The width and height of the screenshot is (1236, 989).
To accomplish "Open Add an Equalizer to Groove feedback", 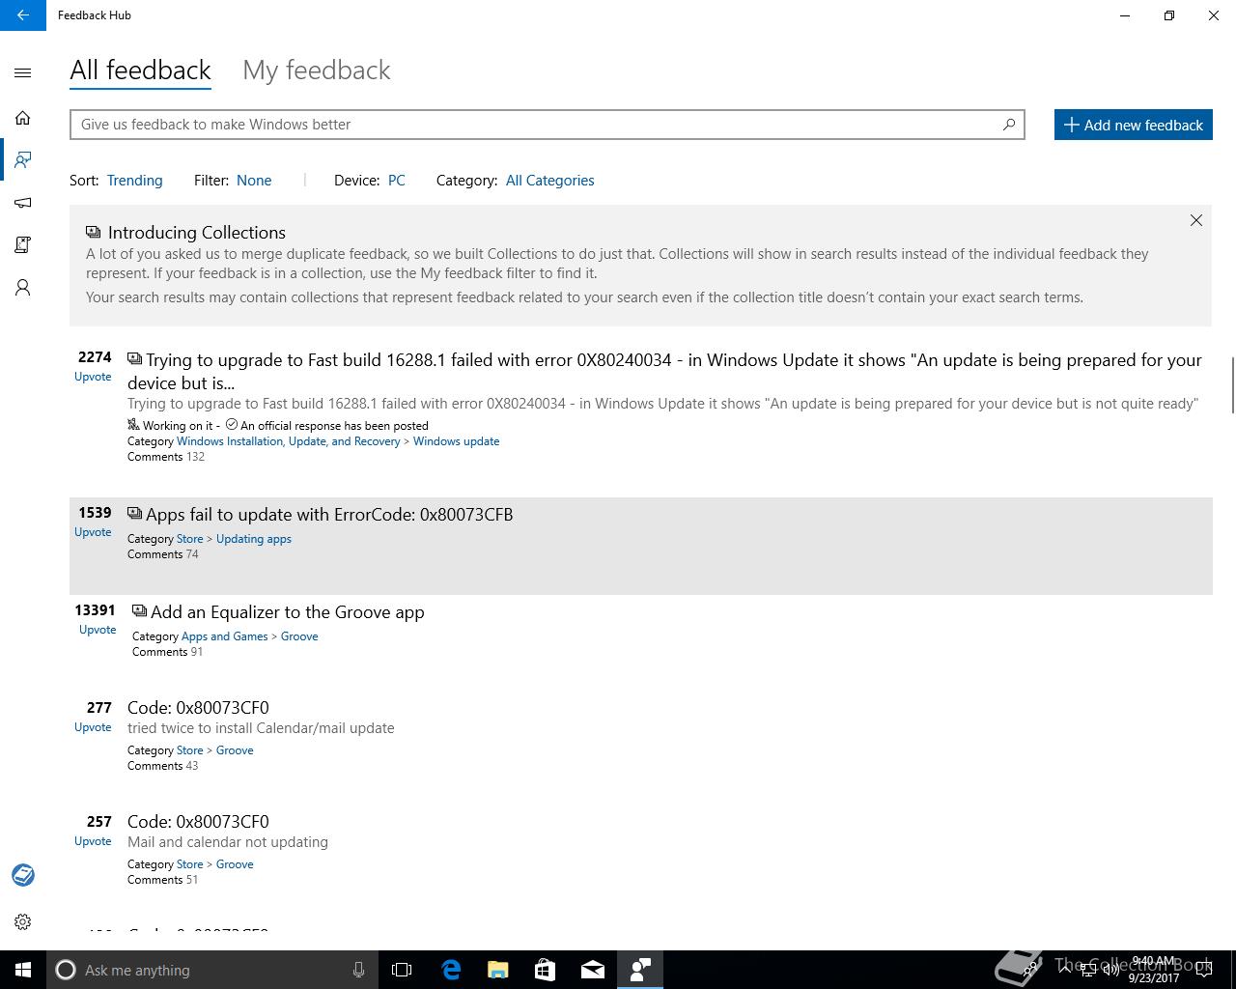I will 288,612.
